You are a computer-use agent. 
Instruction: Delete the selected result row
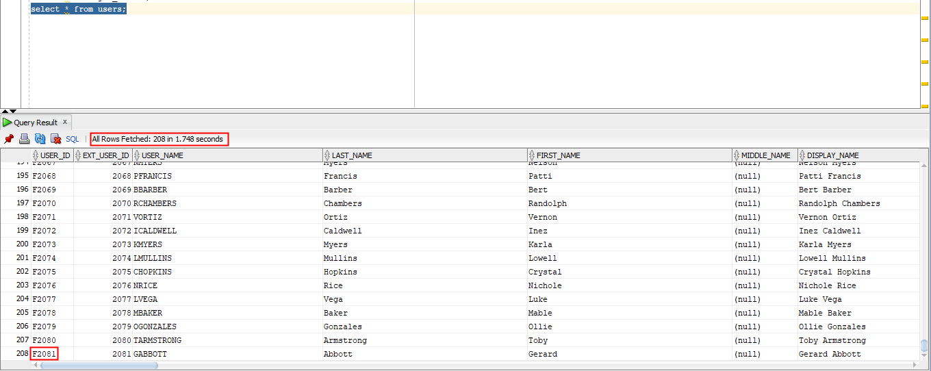tap(56, 139)
